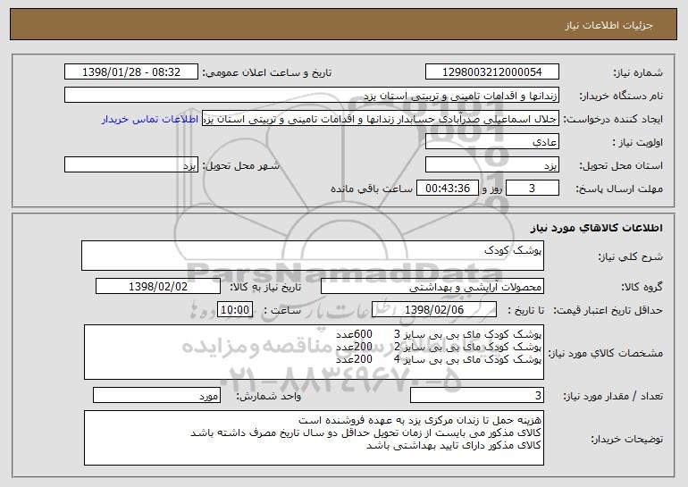Click the شماره نیاز field 1298003212000054
This screenshot has height=487, width=688.
491,72
